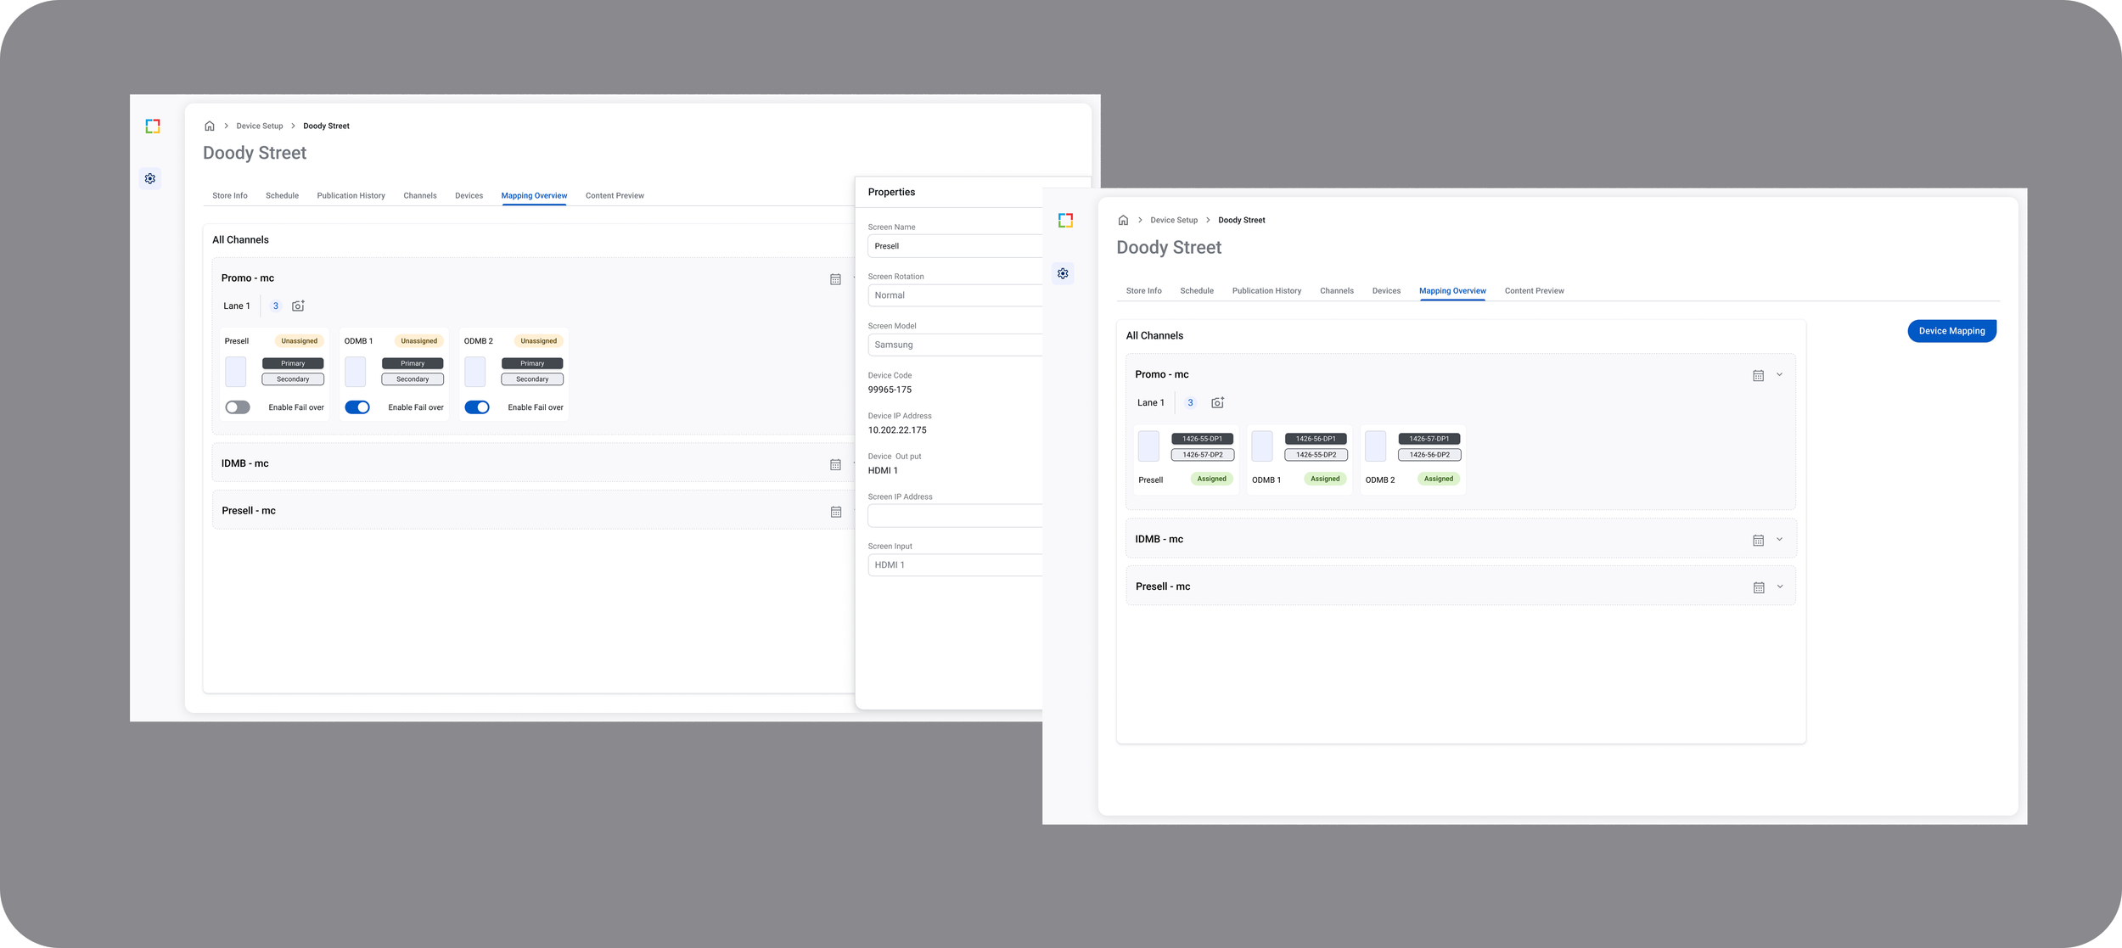
Task: Click the Device Mapping button
Action: click(x=1951, y=331)
